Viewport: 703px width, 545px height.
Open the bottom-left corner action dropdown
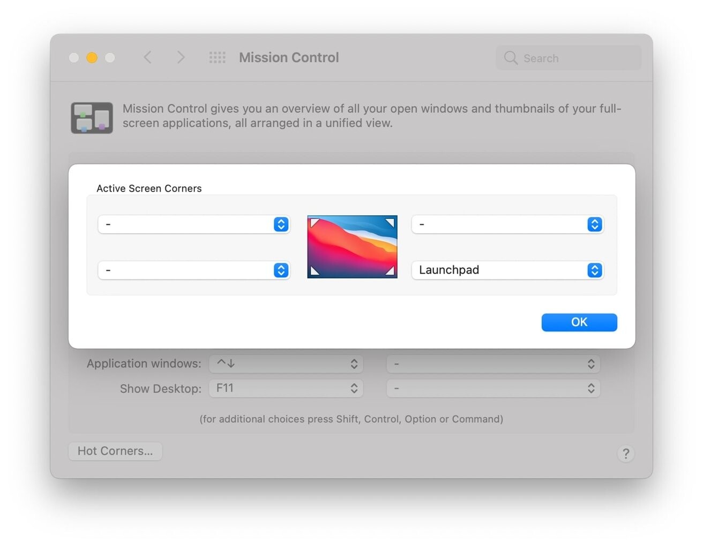(194, 270)
